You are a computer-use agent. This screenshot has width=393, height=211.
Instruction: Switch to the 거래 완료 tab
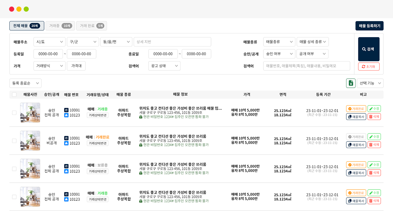[x=91, y=26]
